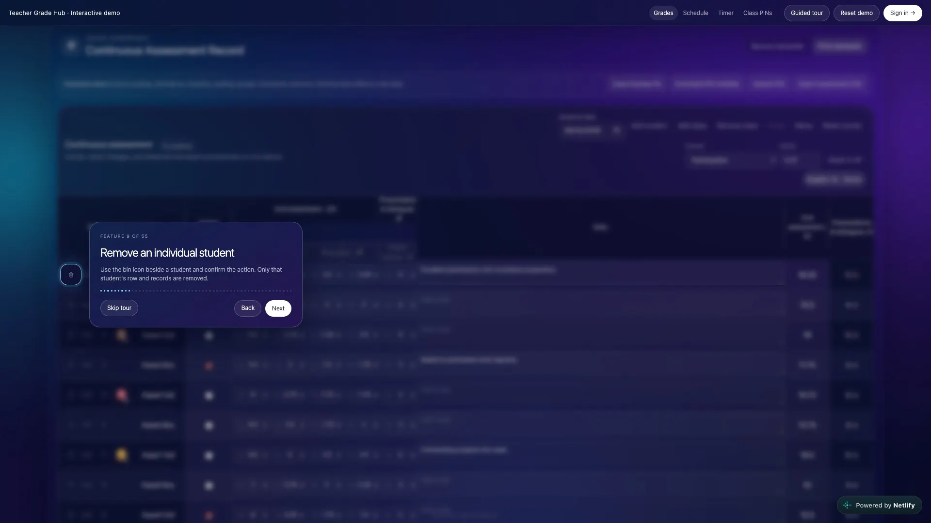Advance the tour with the Next button
Image resolution: width=931 pixels, height=523 pixels.
278,308
